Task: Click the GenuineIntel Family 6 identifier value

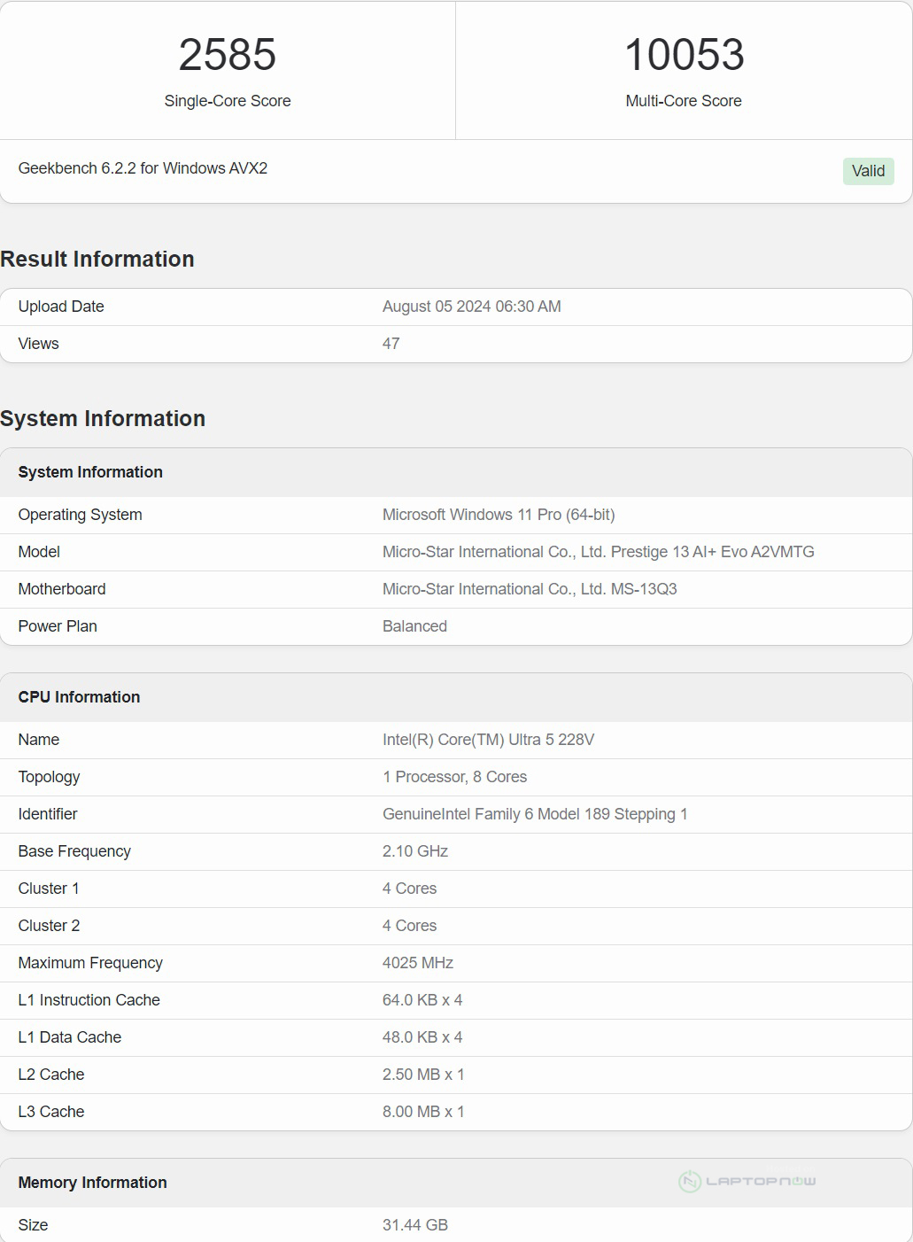Action: pyautogui.click(x=534, y=814)
